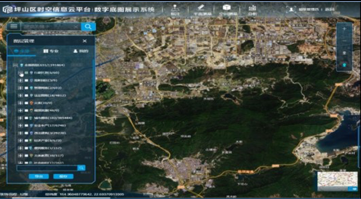
Task: Toggle checkbox for the layer group counted (3/9)
Action: coord(26,80)
